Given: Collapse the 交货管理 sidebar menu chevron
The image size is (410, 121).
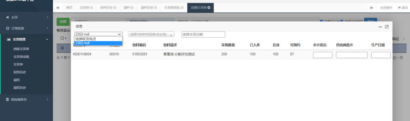Looking at the screenshot, I should pyautogui.click(x=47, y=39).
